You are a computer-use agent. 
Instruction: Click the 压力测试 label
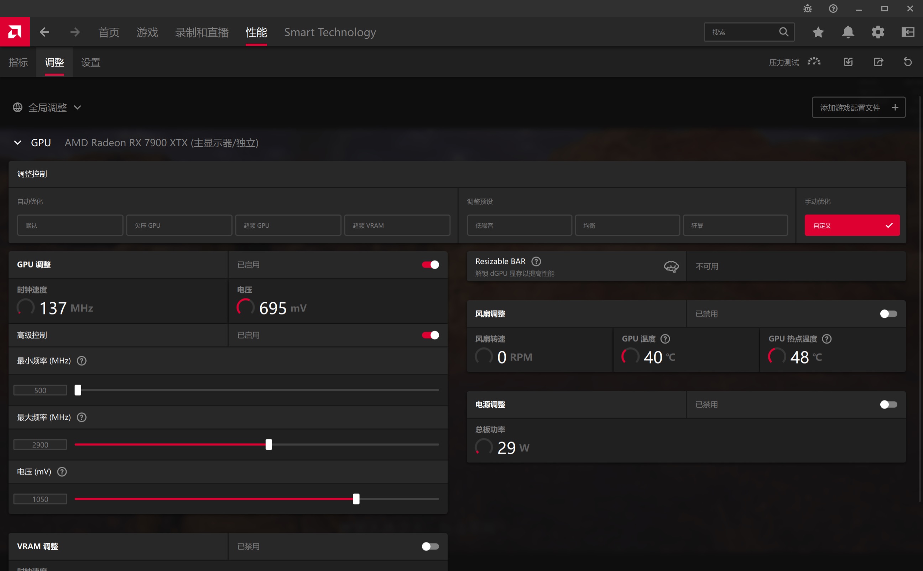(x=784, y=62)
